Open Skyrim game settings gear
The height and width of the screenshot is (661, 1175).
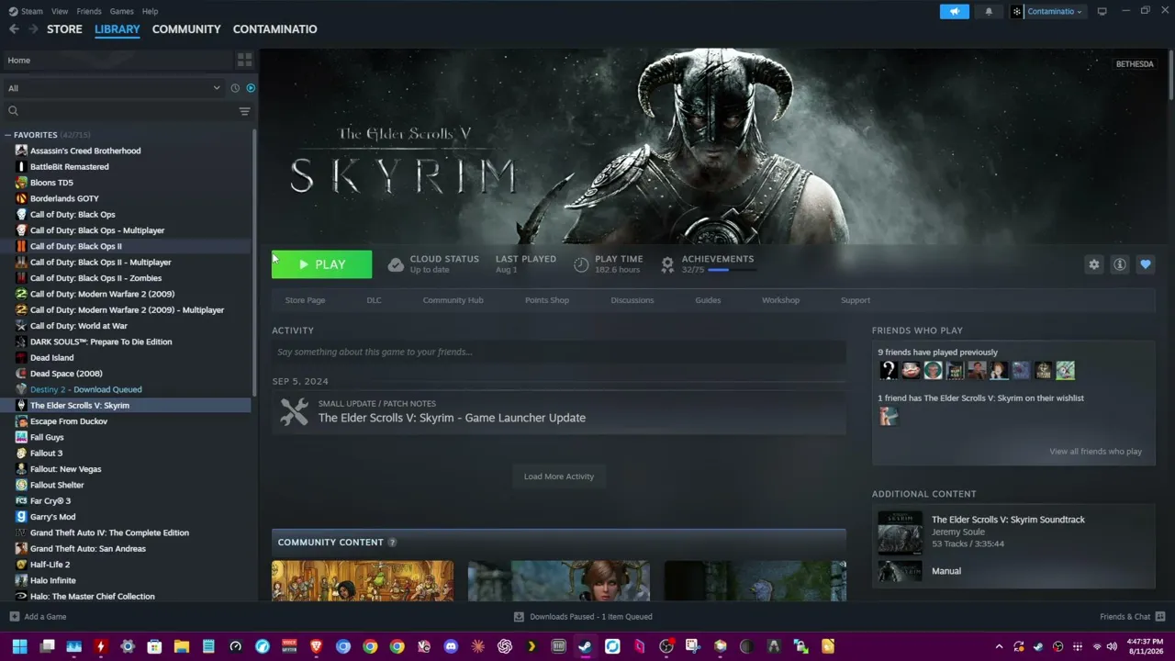pos(1093,264)
